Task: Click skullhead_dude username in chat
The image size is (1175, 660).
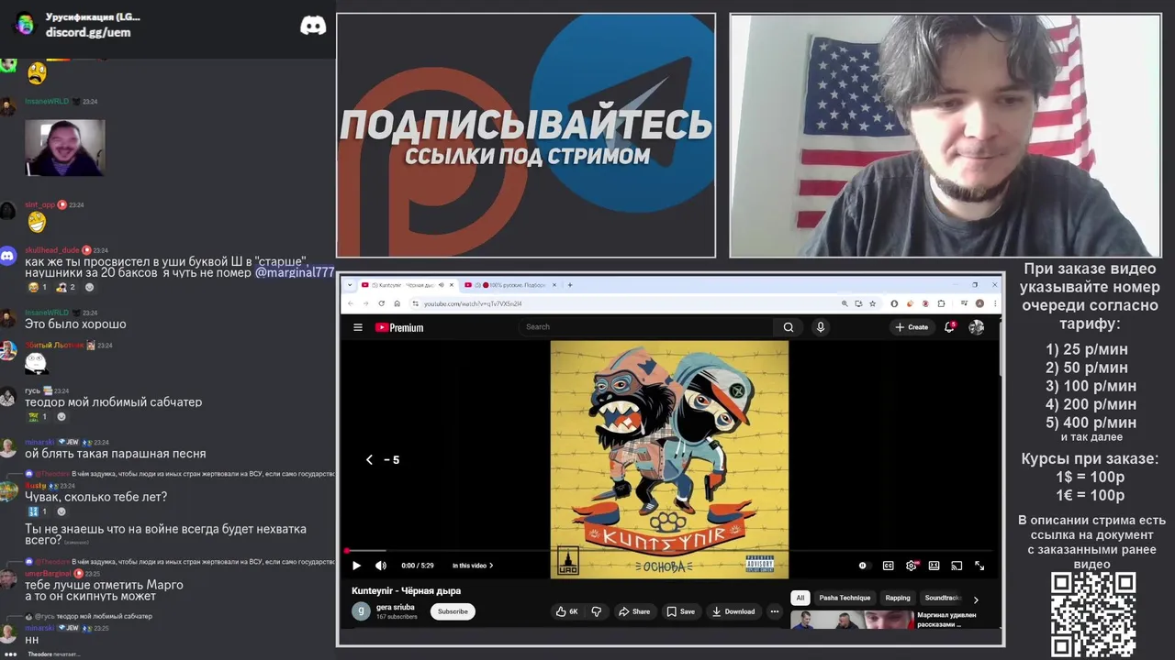Action: coord(52,250)
